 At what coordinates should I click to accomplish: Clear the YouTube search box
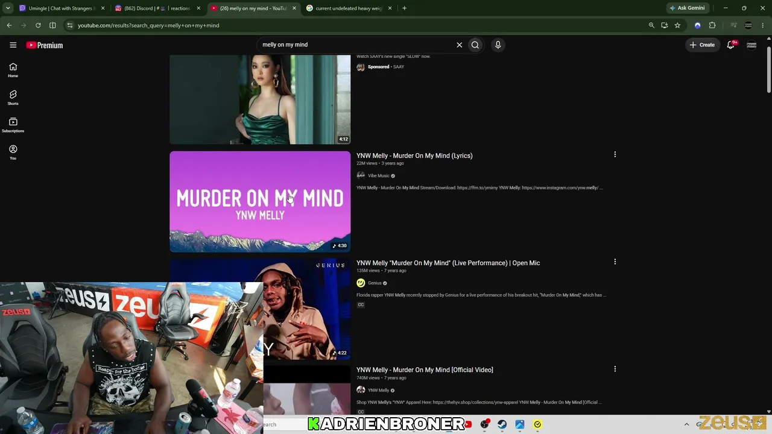[459, 45]
